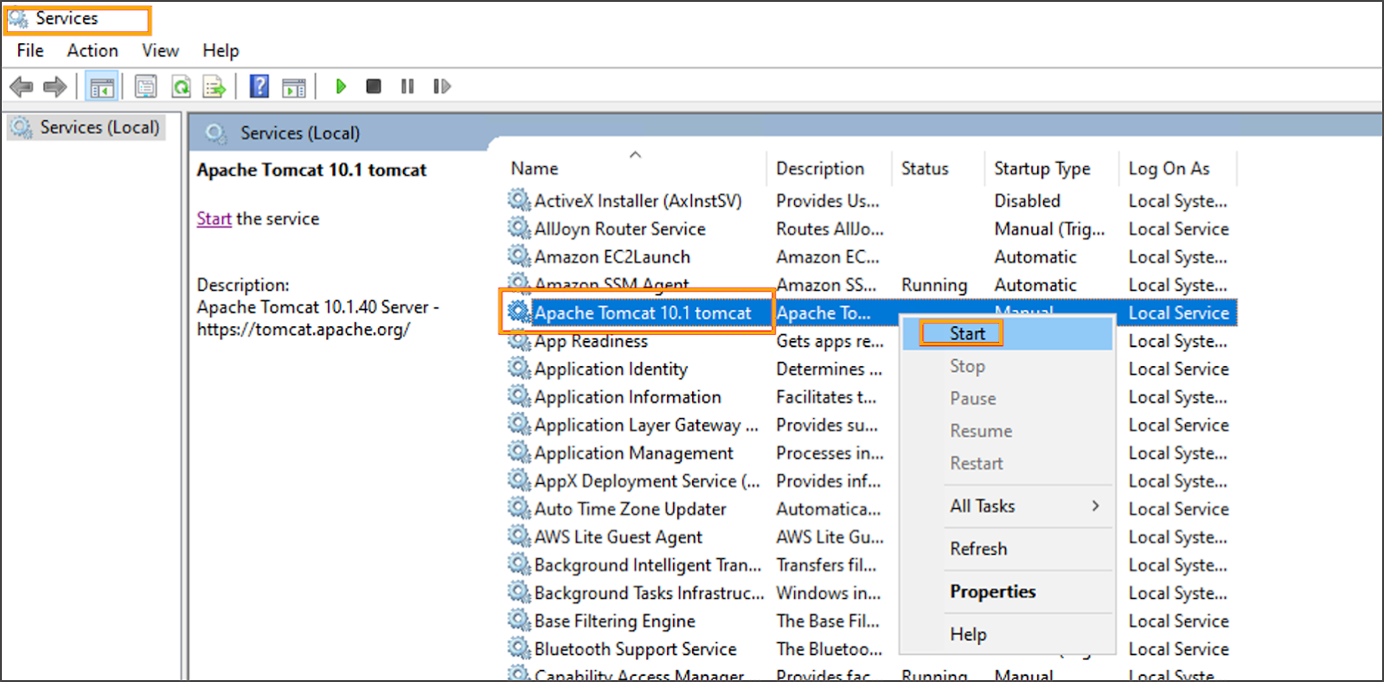Screen dimensions: 1384x682
Task: Choose Restart in the context menu
Action: pos(1007,463)
